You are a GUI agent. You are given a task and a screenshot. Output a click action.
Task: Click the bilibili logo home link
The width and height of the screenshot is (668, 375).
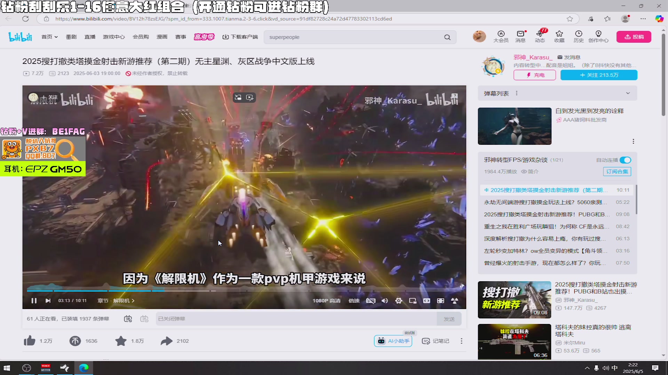tap(20, 37)
